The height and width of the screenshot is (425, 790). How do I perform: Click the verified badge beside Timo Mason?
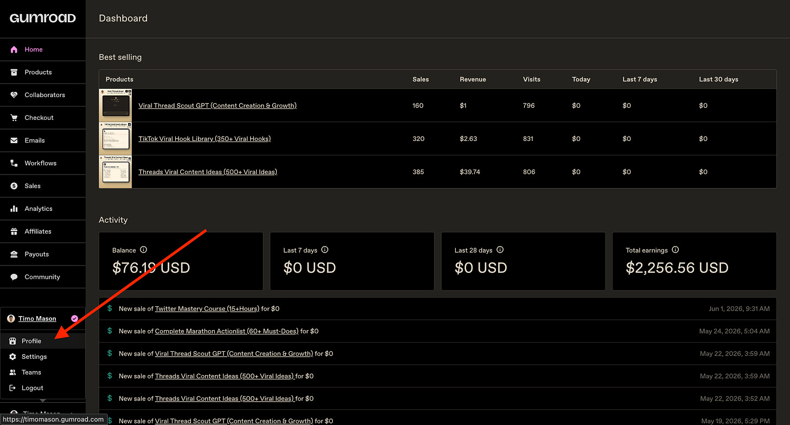tap(74, 319)
